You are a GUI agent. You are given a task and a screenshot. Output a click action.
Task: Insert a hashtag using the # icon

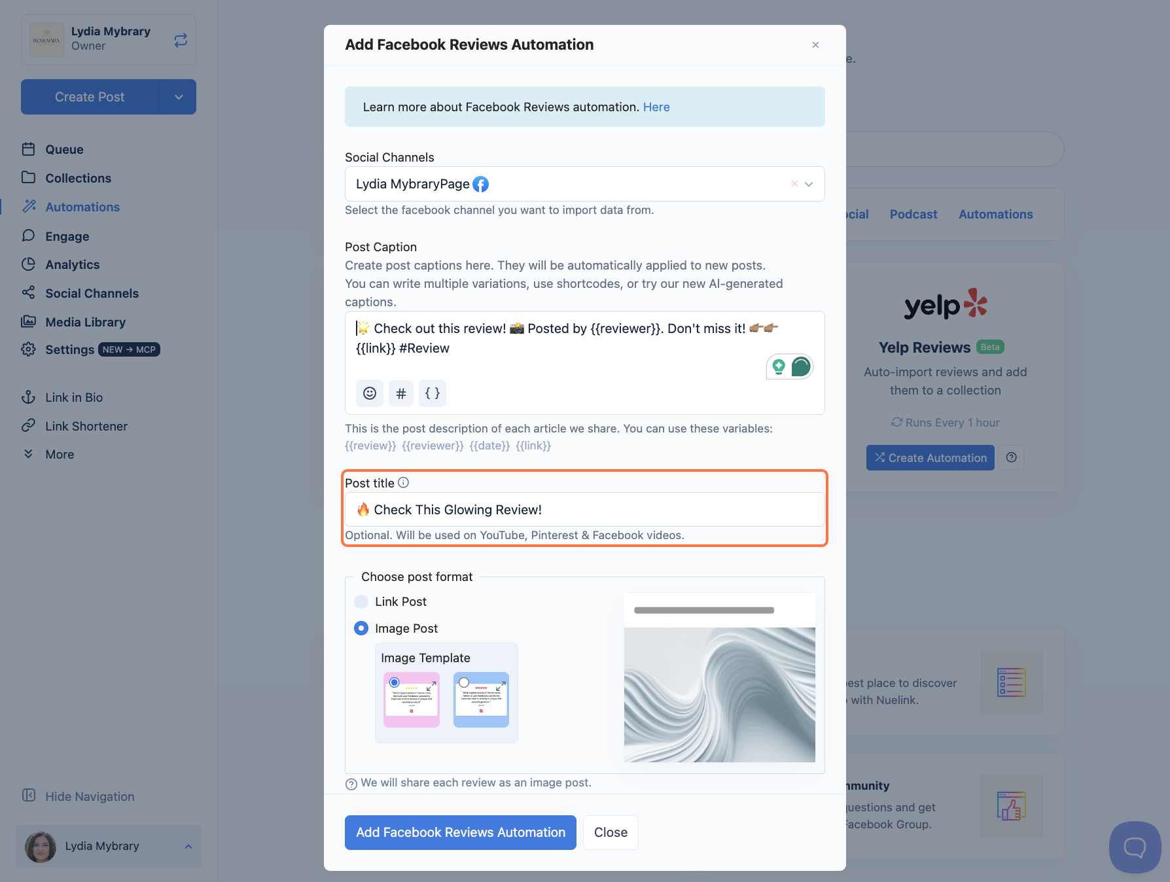[401, 393]
